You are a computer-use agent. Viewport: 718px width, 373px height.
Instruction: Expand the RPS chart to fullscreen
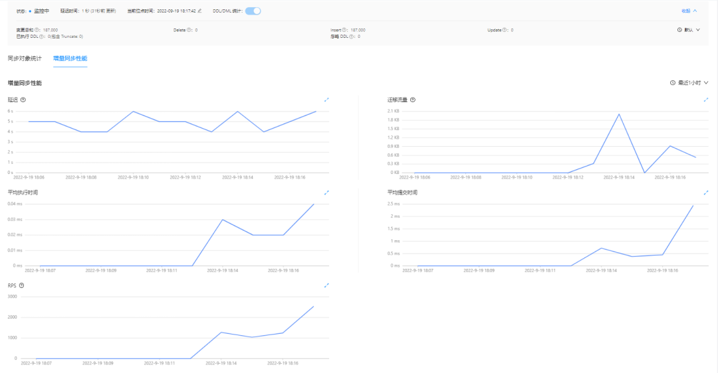click(x=326, y=285)
